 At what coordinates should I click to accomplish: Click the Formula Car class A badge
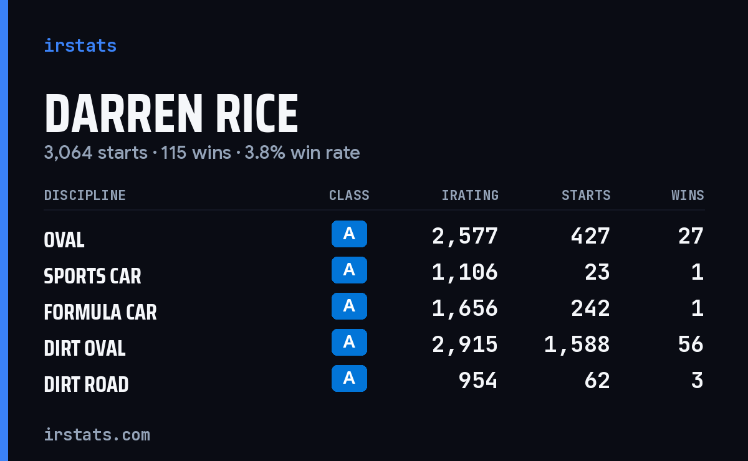pyautogui.click(x=349, y=306)
